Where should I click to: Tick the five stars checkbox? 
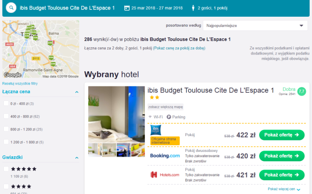[x=6, y=169]
